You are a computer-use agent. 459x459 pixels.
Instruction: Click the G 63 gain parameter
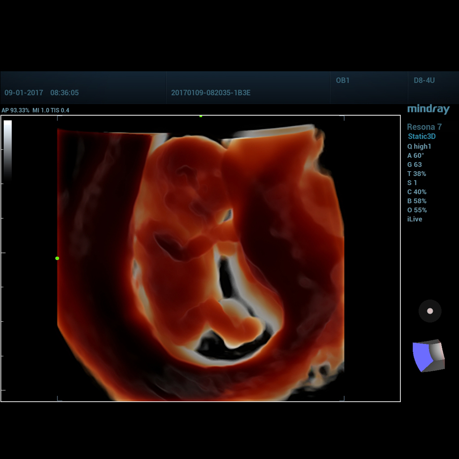coord(414,165)
